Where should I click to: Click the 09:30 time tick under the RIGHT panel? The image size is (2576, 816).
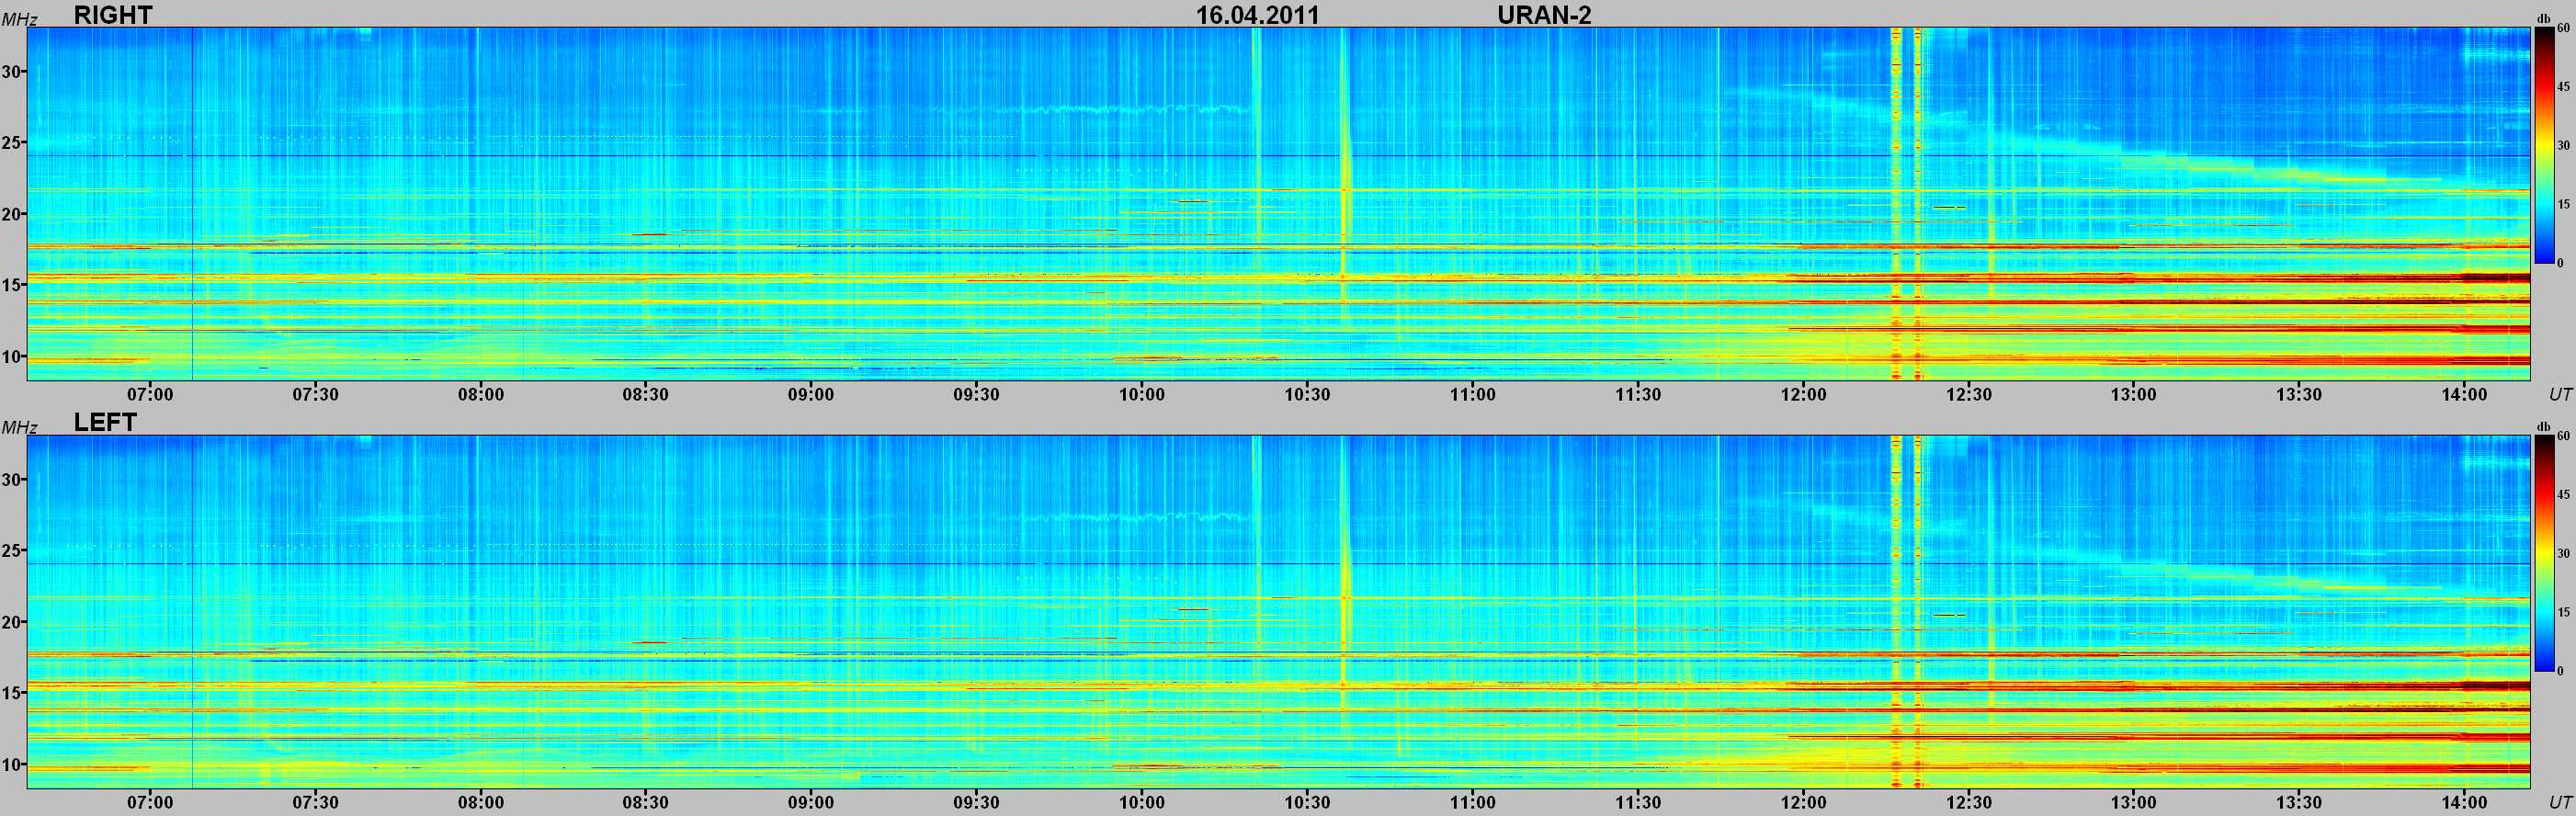click(976, 394)
